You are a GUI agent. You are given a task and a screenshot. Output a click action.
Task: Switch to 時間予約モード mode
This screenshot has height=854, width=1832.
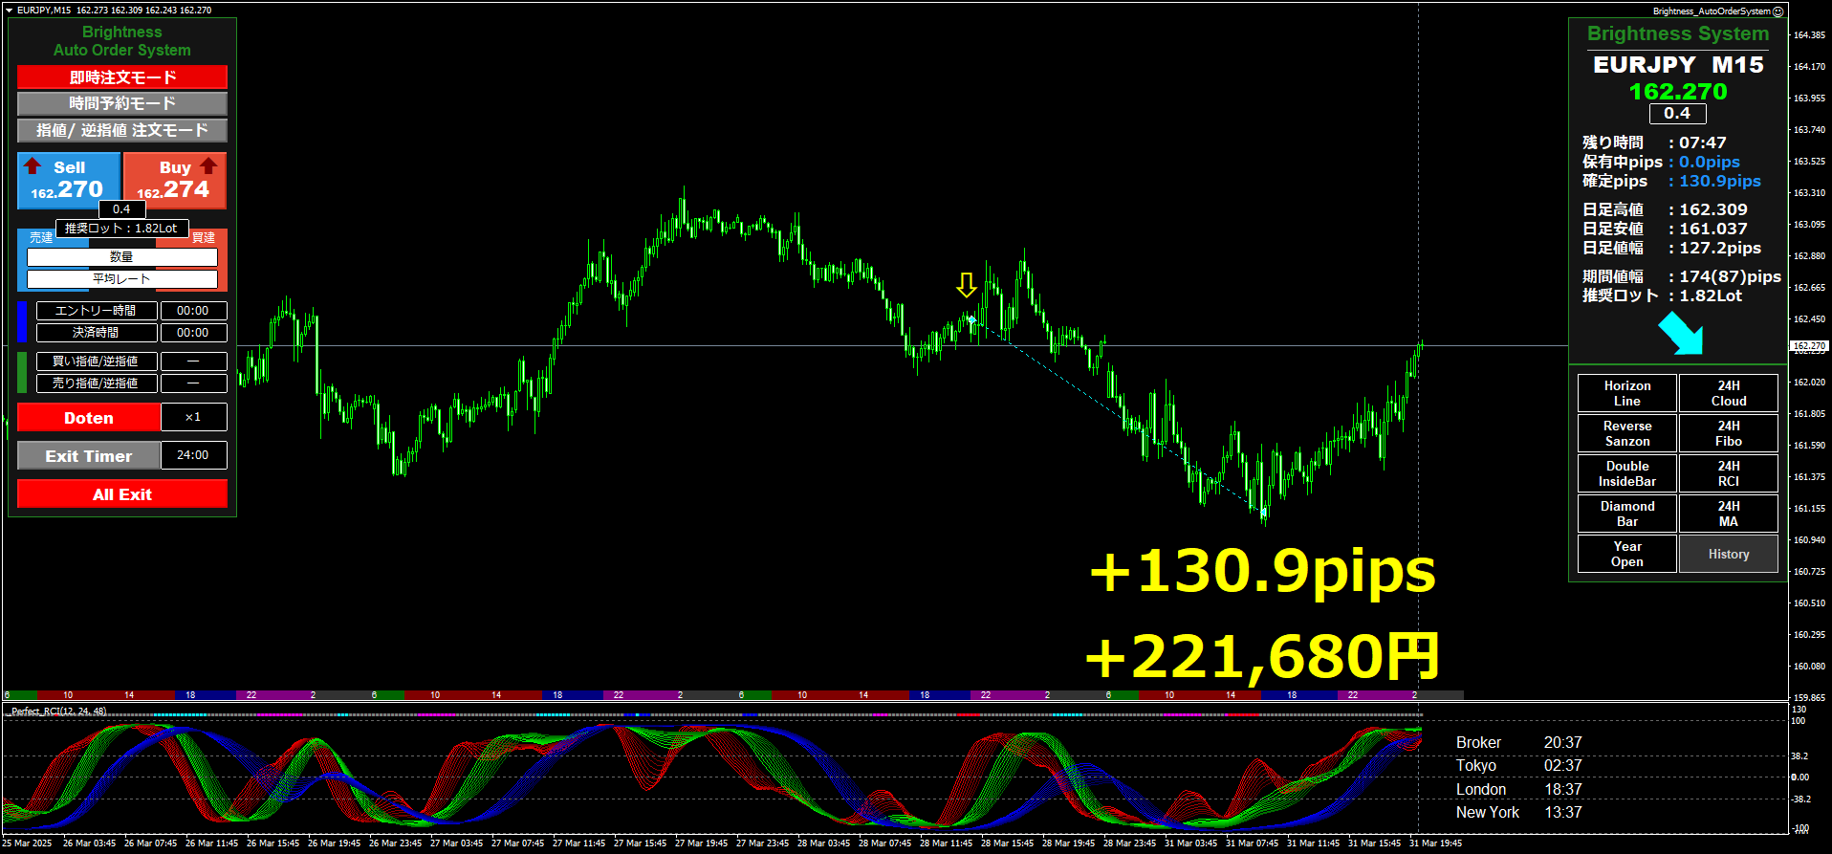pyautogui.click(x=122, y=103)
